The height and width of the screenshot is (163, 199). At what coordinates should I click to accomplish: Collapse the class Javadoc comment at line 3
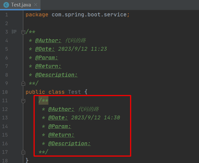[x=23, y=32]
